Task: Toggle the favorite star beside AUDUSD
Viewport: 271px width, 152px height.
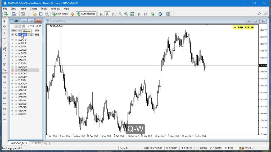Action: pos(12,53)
